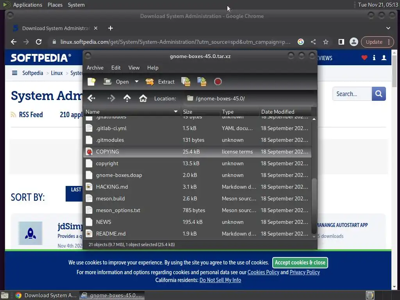
Task: Toggle Chrome side panel icon
Action: tap(341, 42)
